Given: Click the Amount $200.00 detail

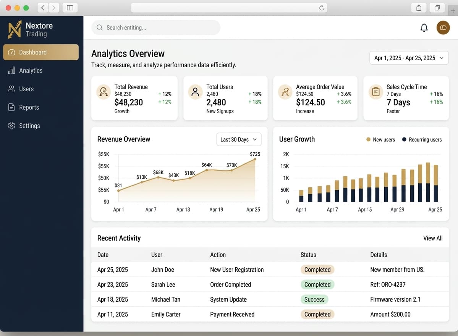Looking at the screenshot, I should [x=390, y=314].
